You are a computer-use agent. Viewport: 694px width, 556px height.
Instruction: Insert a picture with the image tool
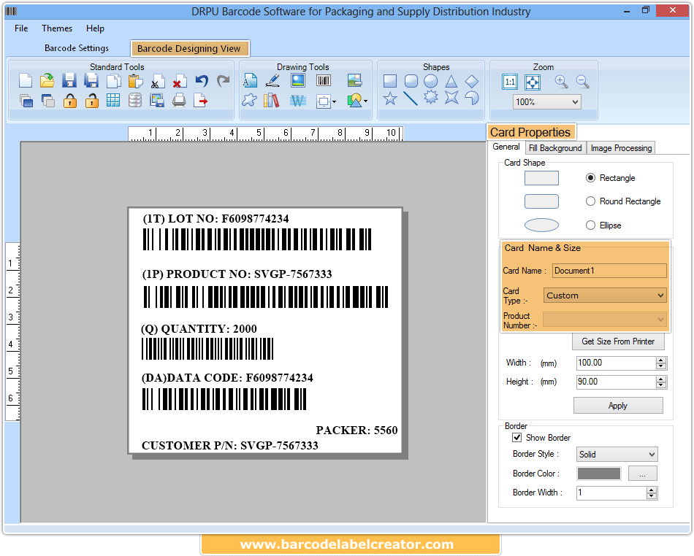pyautogui.click(x=298, y=80)
